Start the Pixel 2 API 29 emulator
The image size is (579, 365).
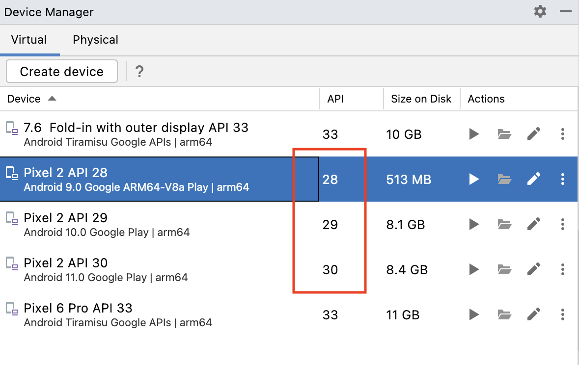tap(474, 224)
